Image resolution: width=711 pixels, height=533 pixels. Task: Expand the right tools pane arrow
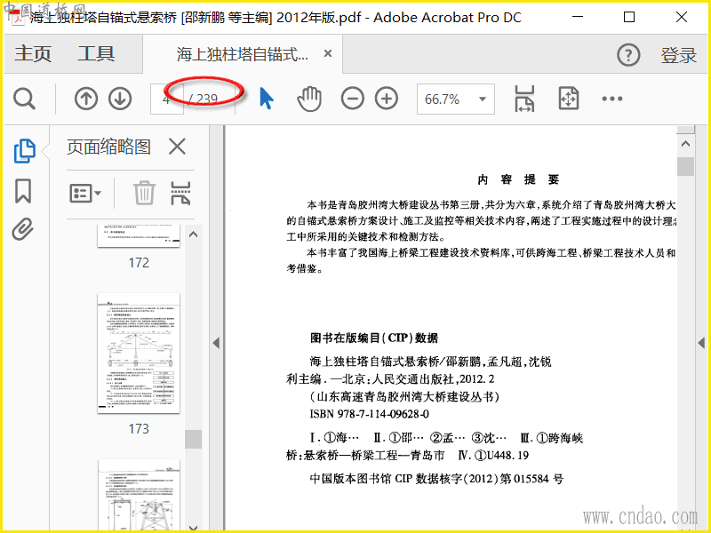pos(702,343)
